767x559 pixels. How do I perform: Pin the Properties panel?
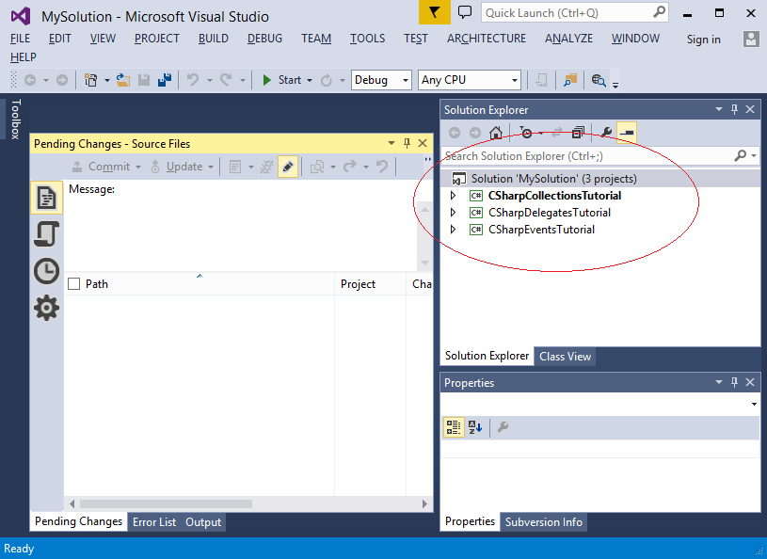pyautogui.click(x=734, y=382)
